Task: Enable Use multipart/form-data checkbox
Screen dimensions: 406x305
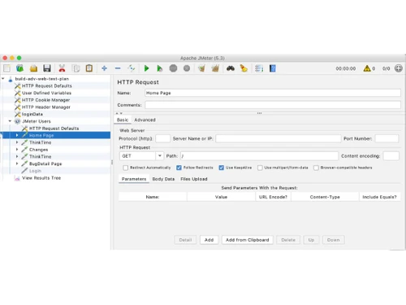Action: point(260,168)
